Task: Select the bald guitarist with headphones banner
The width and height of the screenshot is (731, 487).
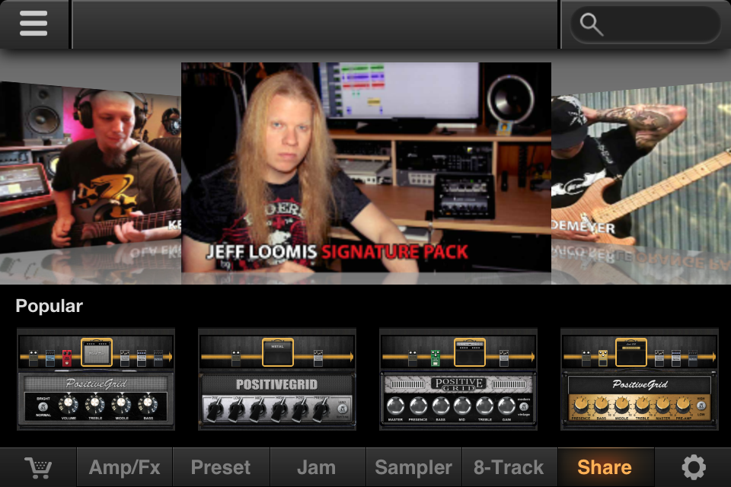Action: tap(91, 167)
